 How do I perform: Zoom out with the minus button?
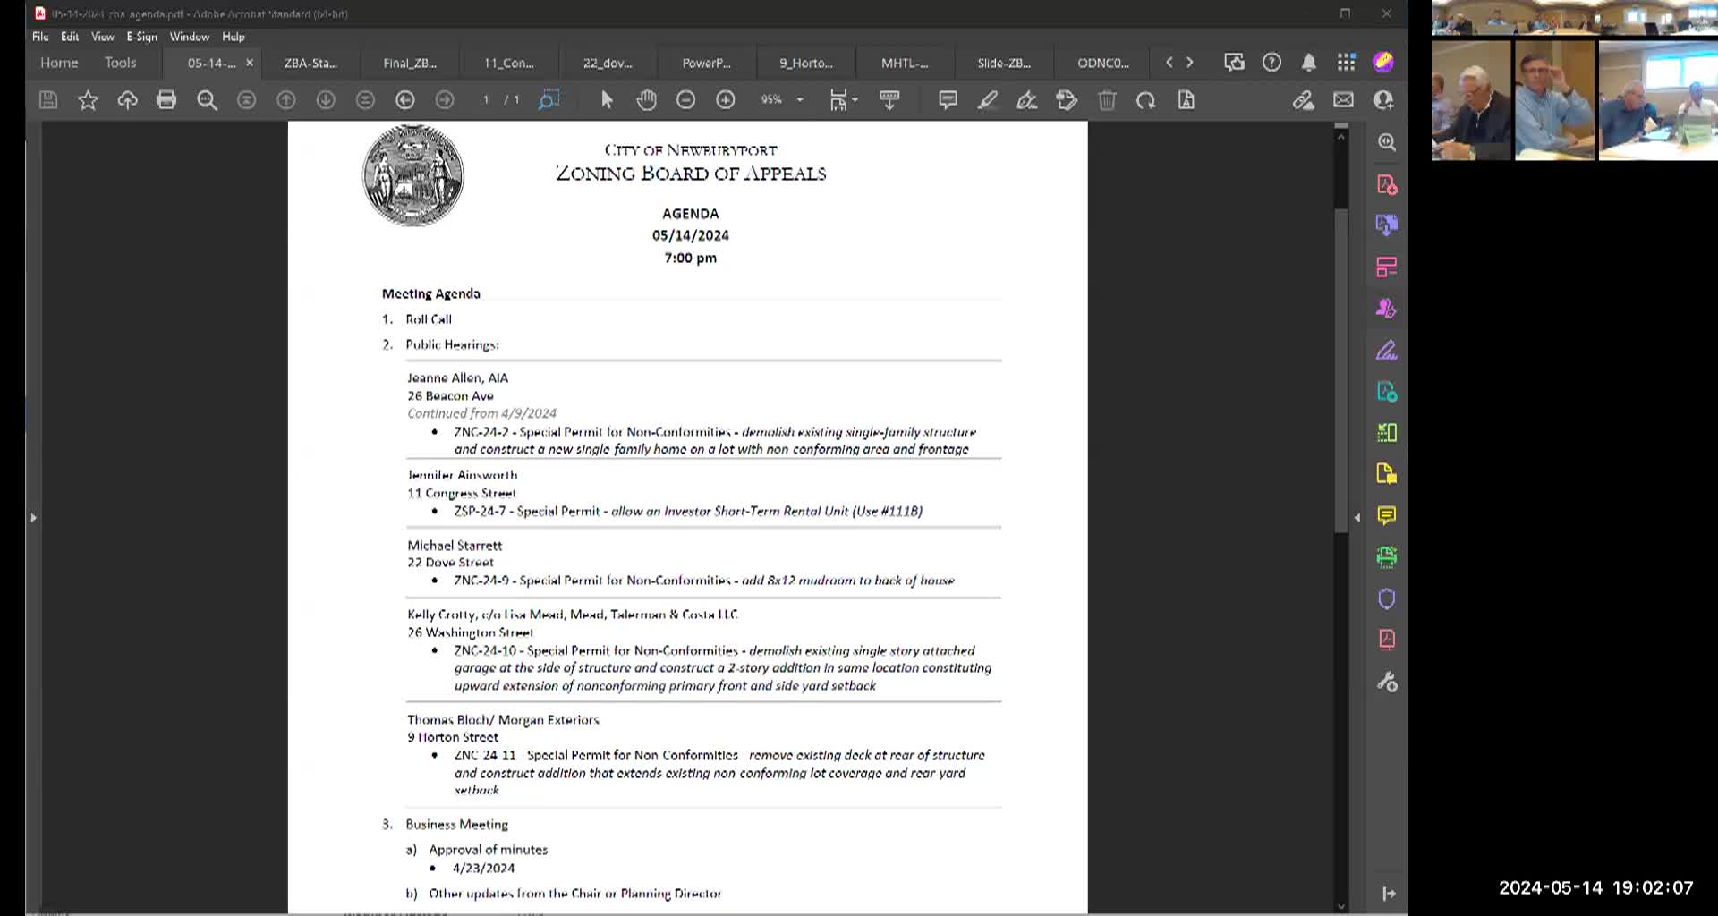click(x=685, y=100)
